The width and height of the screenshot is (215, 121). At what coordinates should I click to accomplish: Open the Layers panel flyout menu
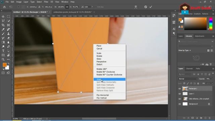[213, 69]
